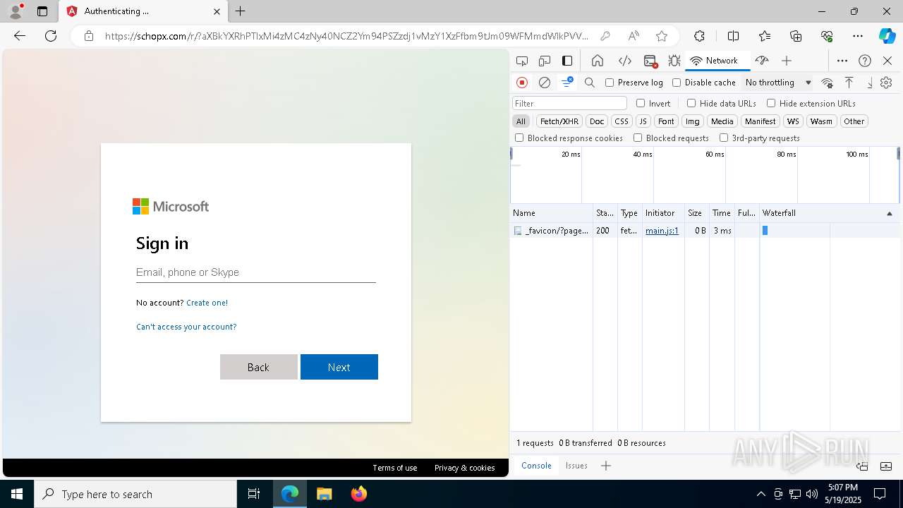
Task: Open main.js:1 initiator link
Action: click(x=662, y=231)
